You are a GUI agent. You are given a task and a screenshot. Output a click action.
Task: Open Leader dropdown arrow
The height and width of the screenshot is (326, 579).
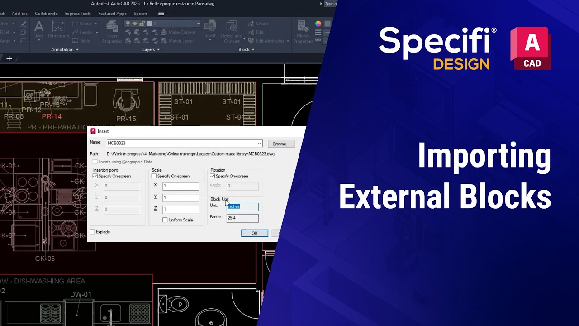(x=96, y=32)
